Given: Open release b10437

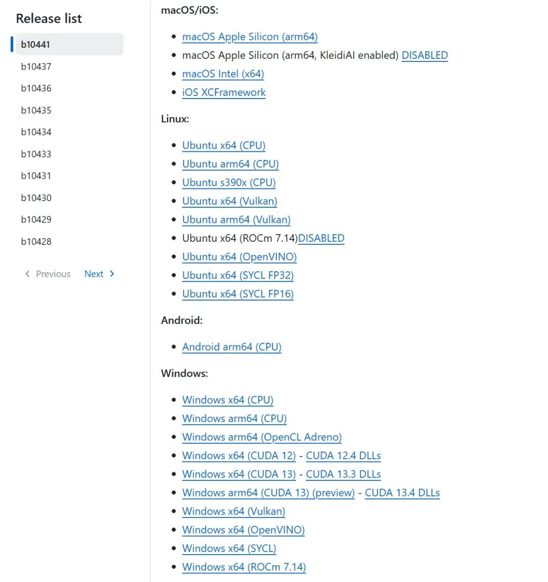Looking at the screenshot, I should [36, 67].
